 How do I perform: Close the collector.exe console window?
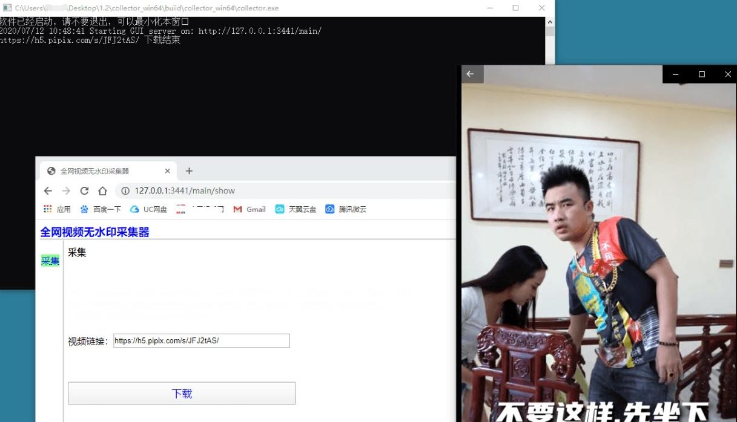(541, 8)
